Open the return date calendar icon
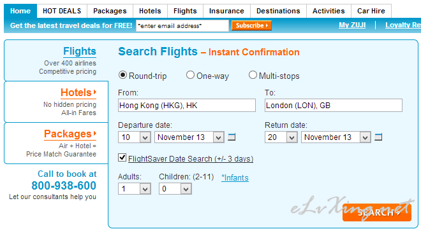 378,137
